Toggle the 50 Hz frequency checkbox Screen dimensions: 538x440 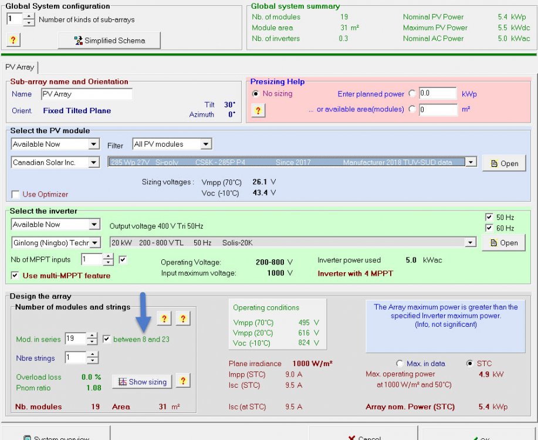click(489, 217)
